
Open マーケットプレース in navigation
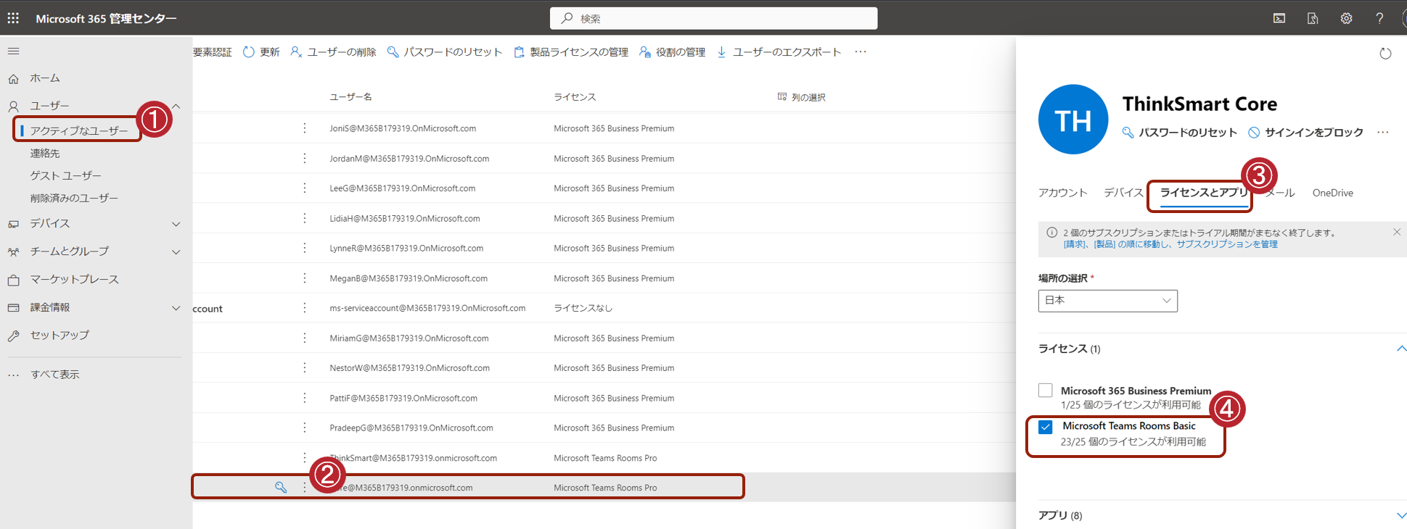click(x=74, y=280)
